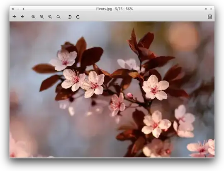
Task: Click the four-dot grid icon in title bar
Action: tap(211, 9)
